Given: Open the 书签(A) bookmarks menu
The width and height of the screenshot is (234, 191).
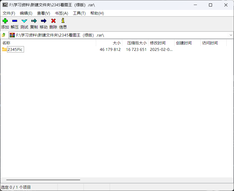Looking at the screenshot, I should pyautogui.click(x=61, y=13).
